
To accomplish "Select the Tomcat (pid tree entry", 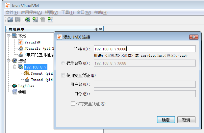I will [x=42, y=73].
